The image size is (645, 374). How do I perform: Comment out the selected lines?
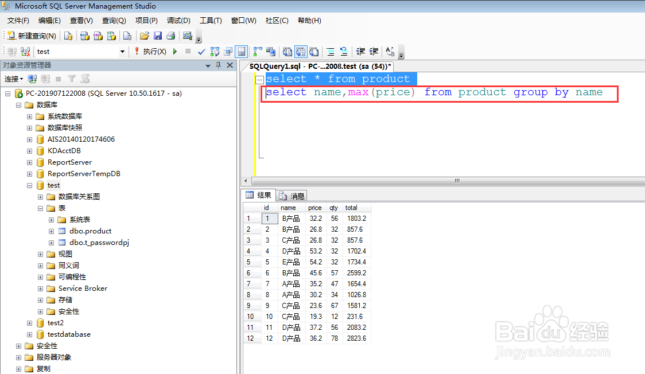(331, 52)
